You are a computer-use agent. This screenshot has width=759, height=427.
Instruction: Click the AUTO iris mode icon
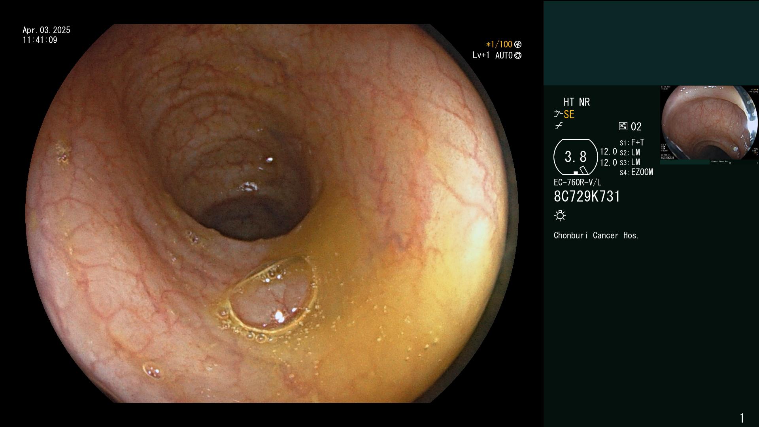click(x=518, y=56)
